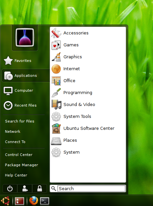Click the Applications disc-box icon
Viewport: 153px width, 206px height.
click(x=9, y=76)
